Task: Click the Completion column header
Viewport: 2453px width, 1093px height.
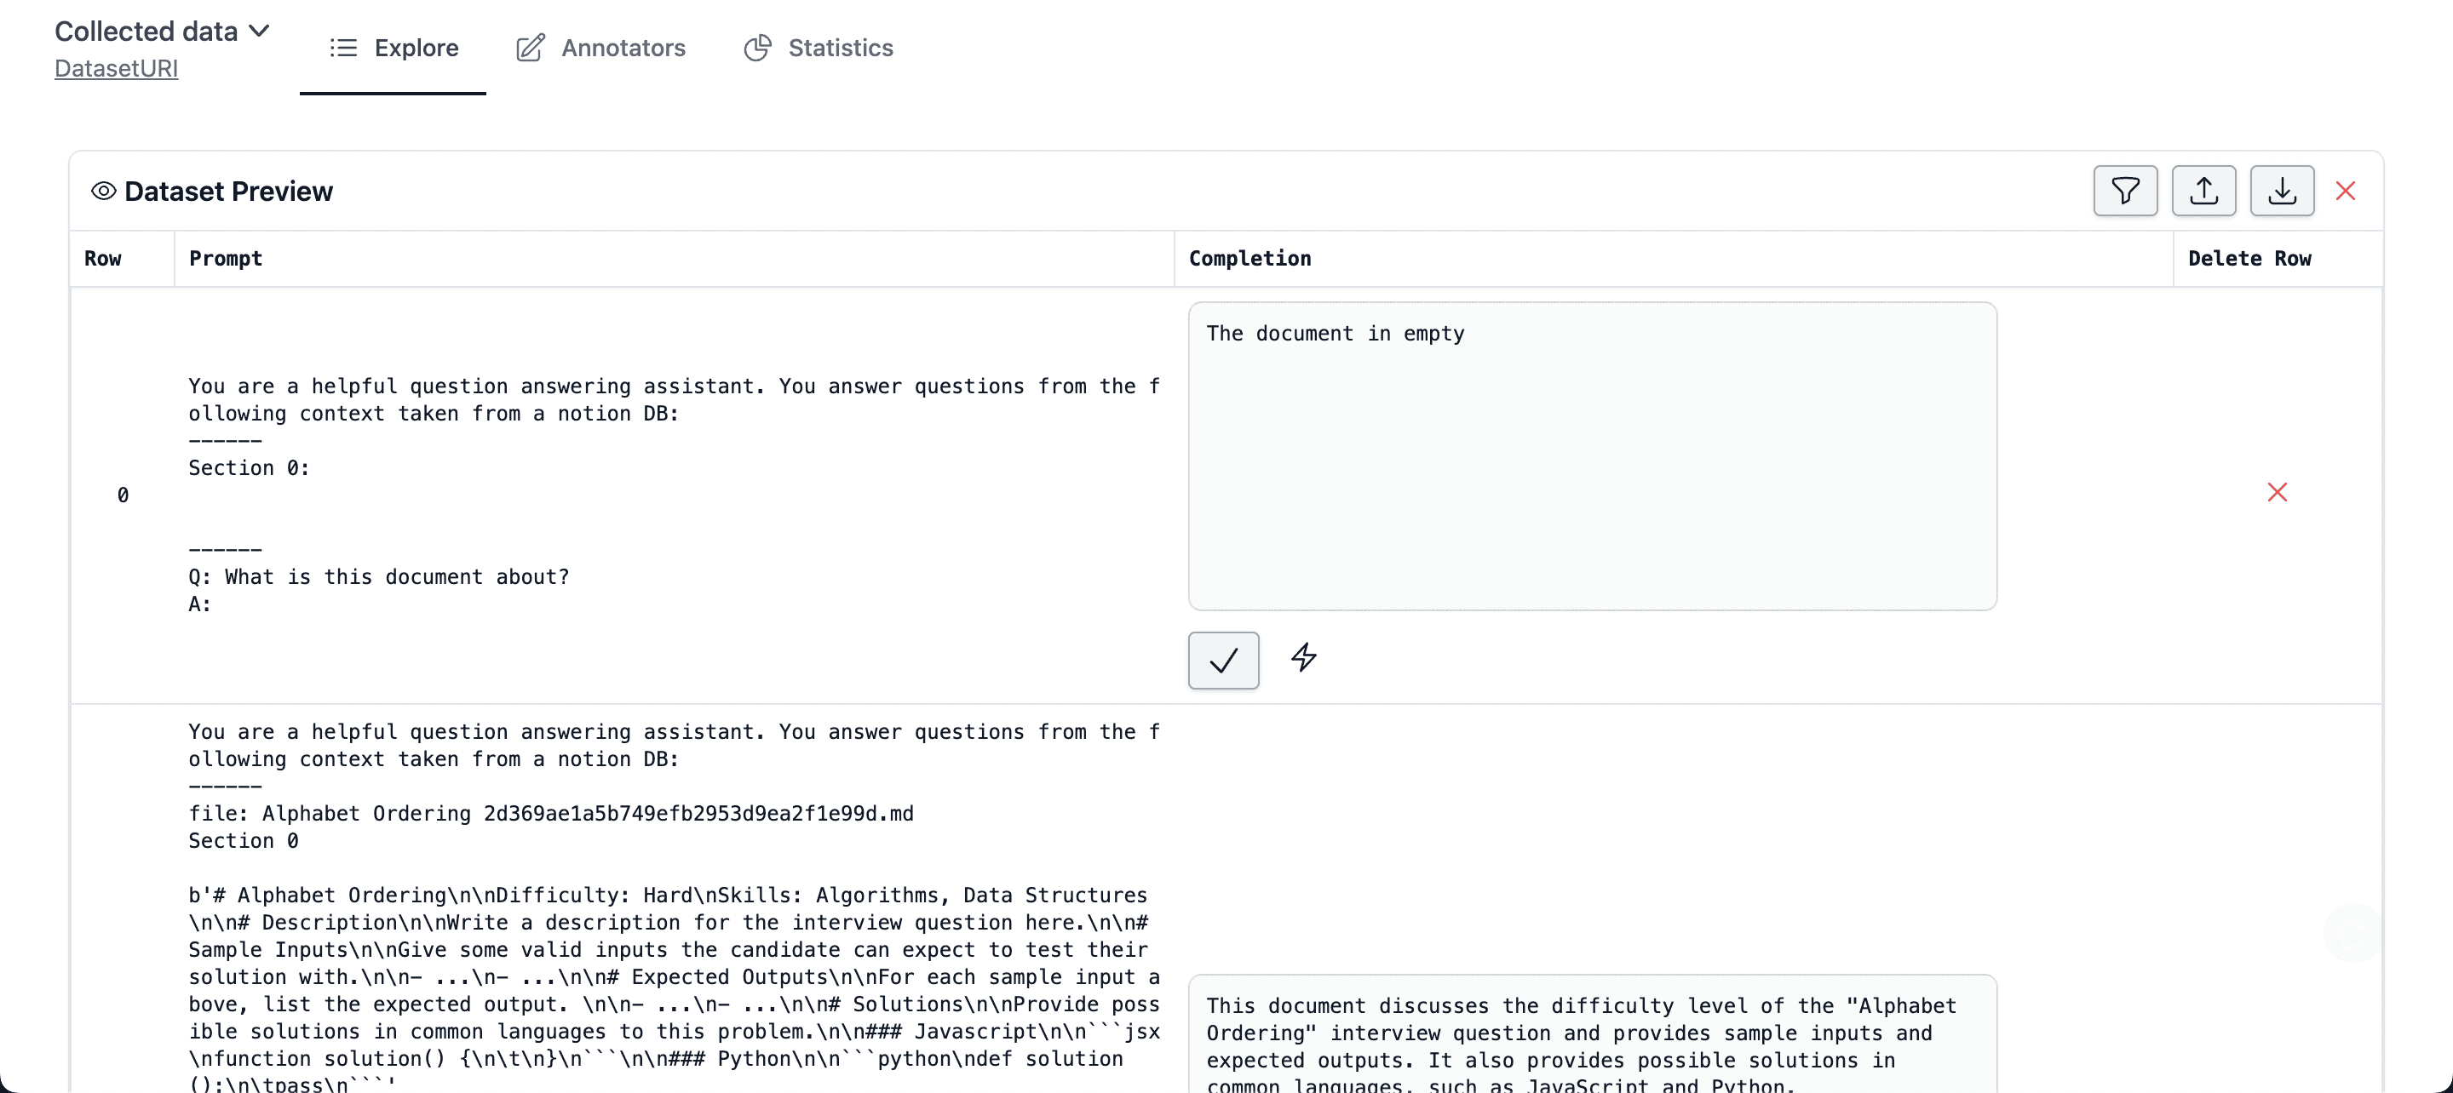Action: click(1249, 258)
